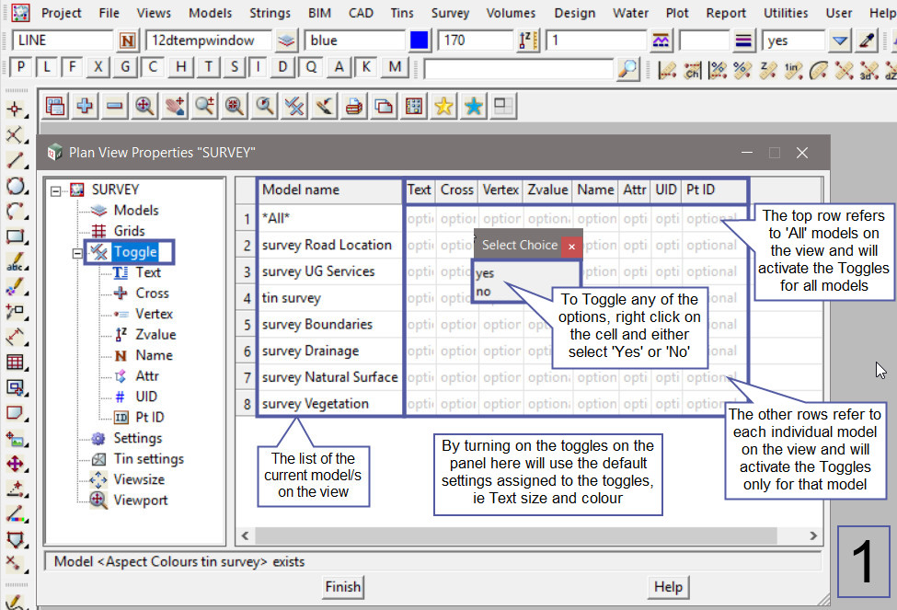Click the save icon in view toolbar
Screen dimensions: 897x610
pyautogui.click(x=55, y=106)
